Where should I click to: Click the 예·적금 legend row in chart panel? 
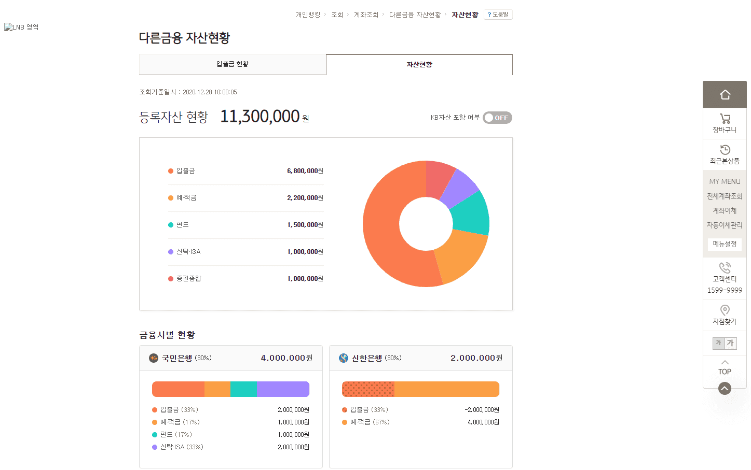click(245, 198)
